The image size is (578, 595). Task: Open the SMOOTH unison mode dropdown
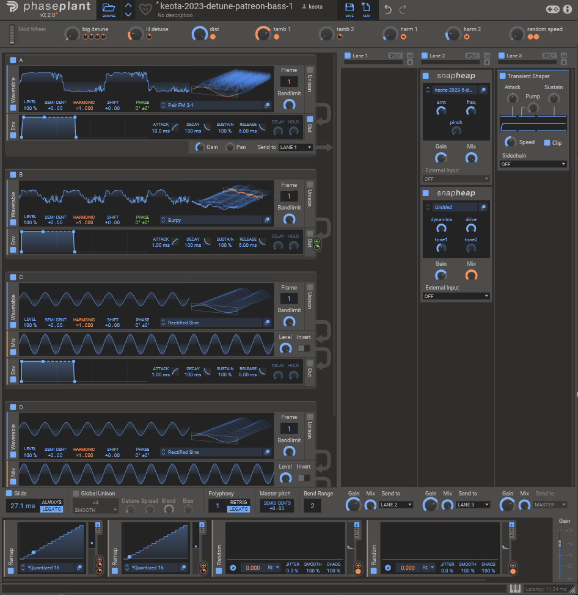point(96,510)
